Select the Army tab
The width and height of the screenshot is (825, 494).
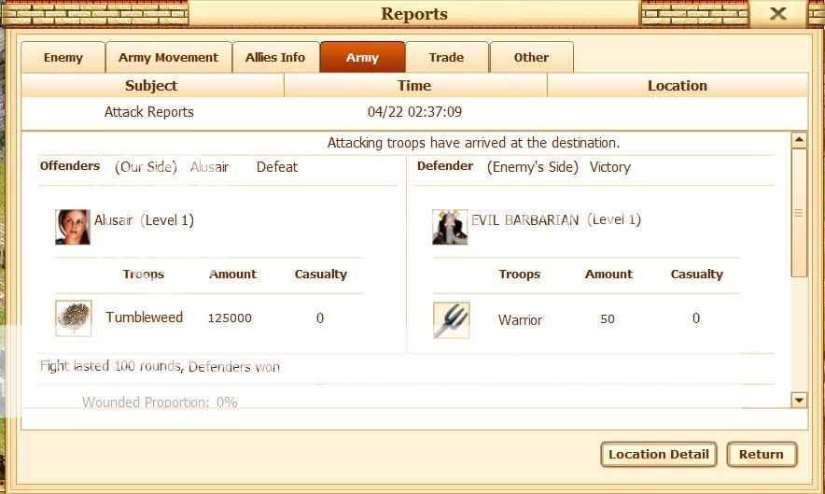[362, 58]
